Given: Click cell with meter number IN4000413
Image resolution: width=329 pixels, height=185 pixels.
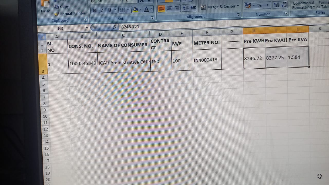Looking at the screenshot, I should [x=207, y=60].
